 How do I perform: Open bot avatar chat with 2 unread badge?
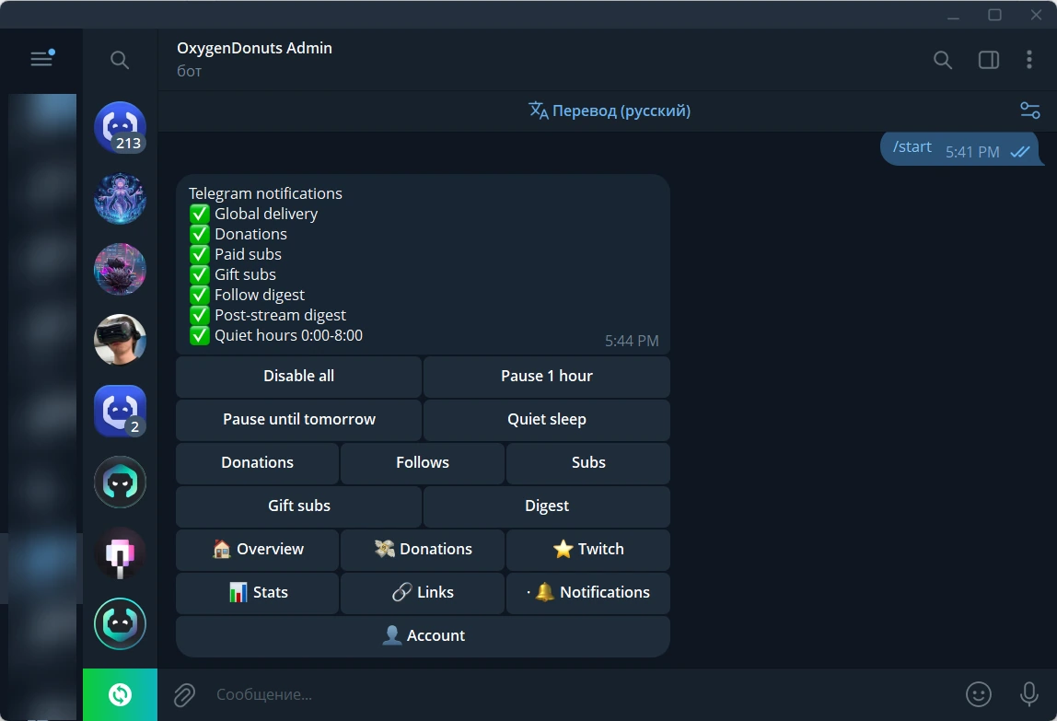(120, 411)
